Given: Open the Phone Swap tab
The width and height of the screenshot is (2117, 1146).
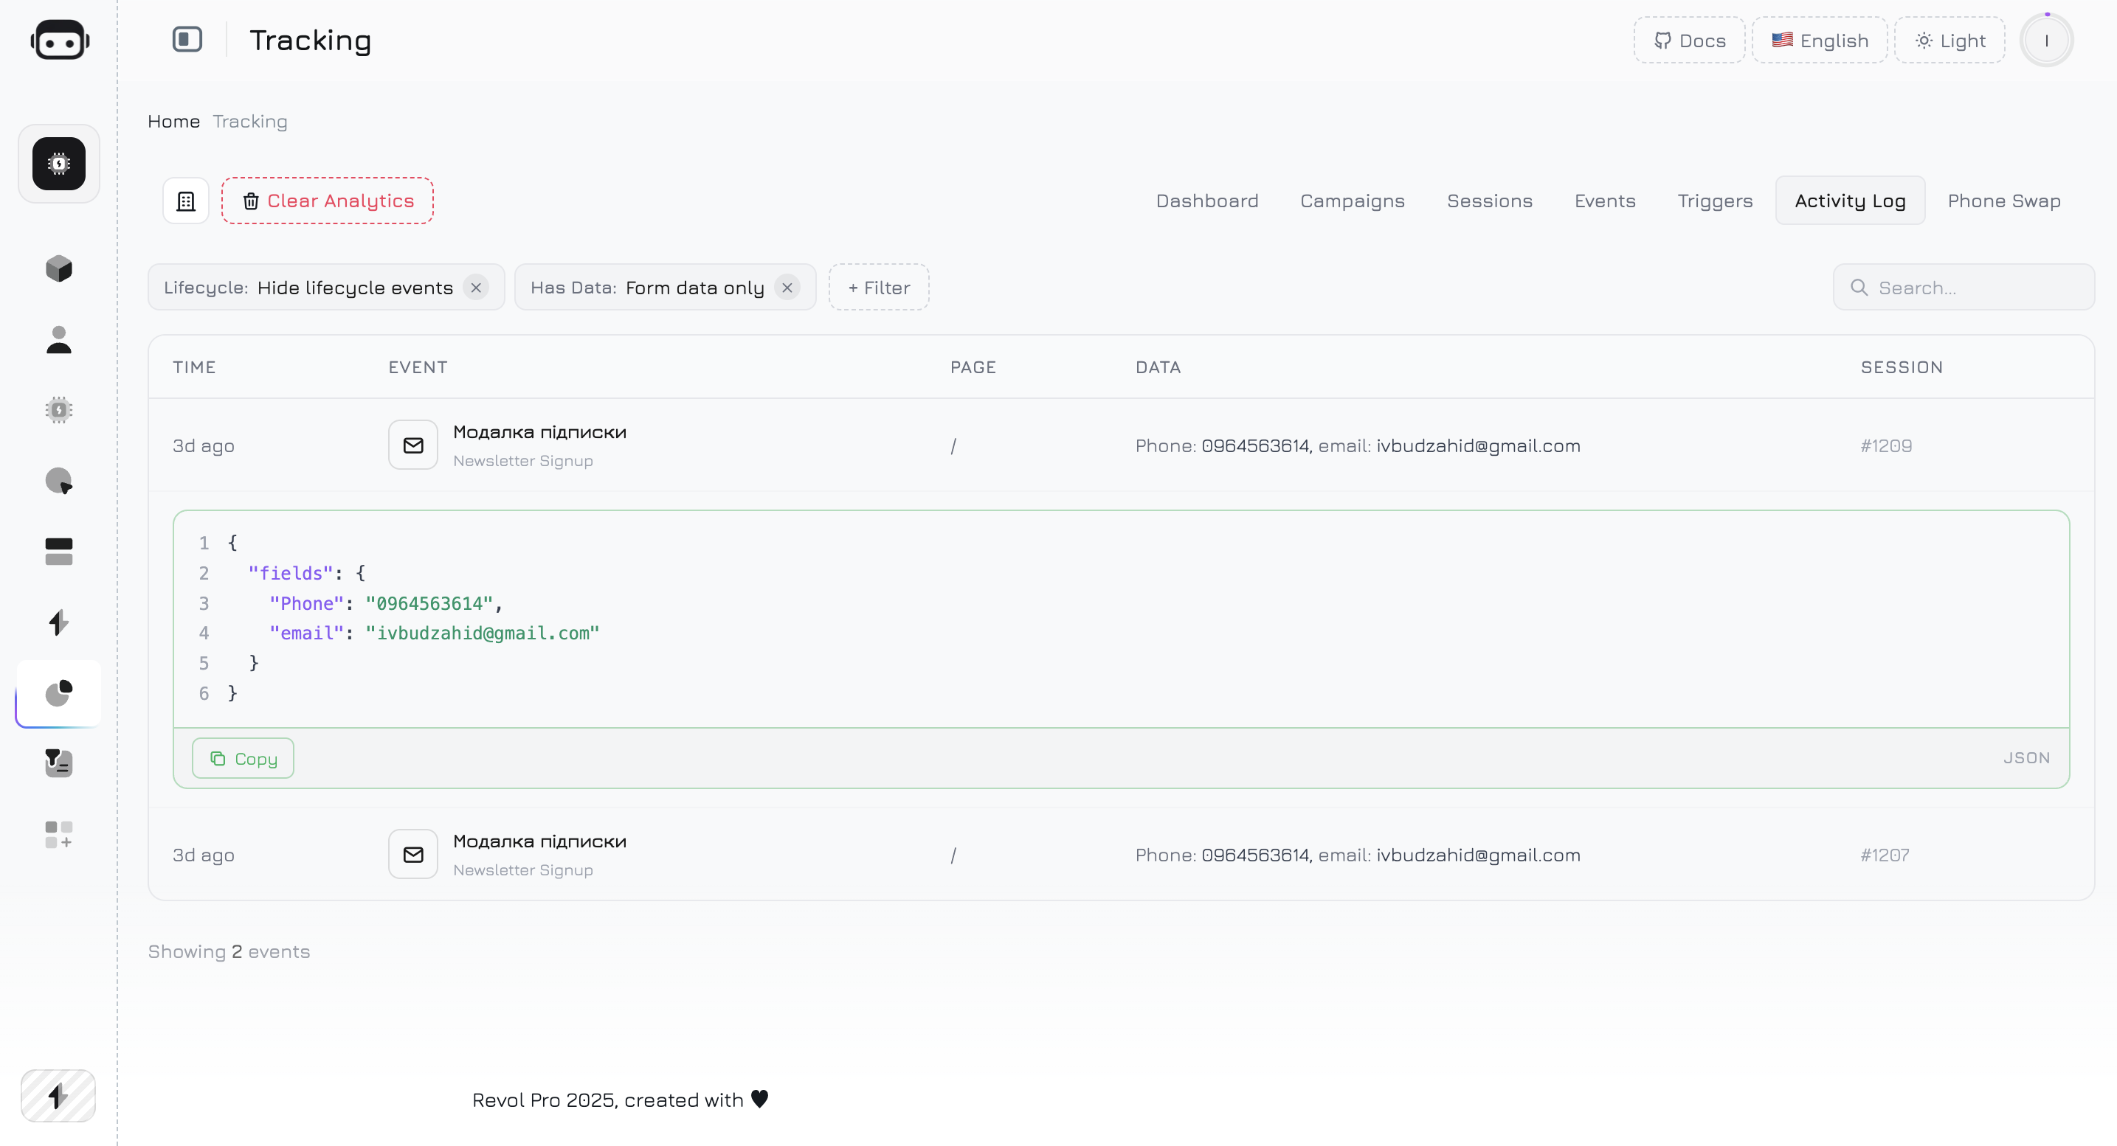Looking at the screenshot, I should tap(2003, 201).
